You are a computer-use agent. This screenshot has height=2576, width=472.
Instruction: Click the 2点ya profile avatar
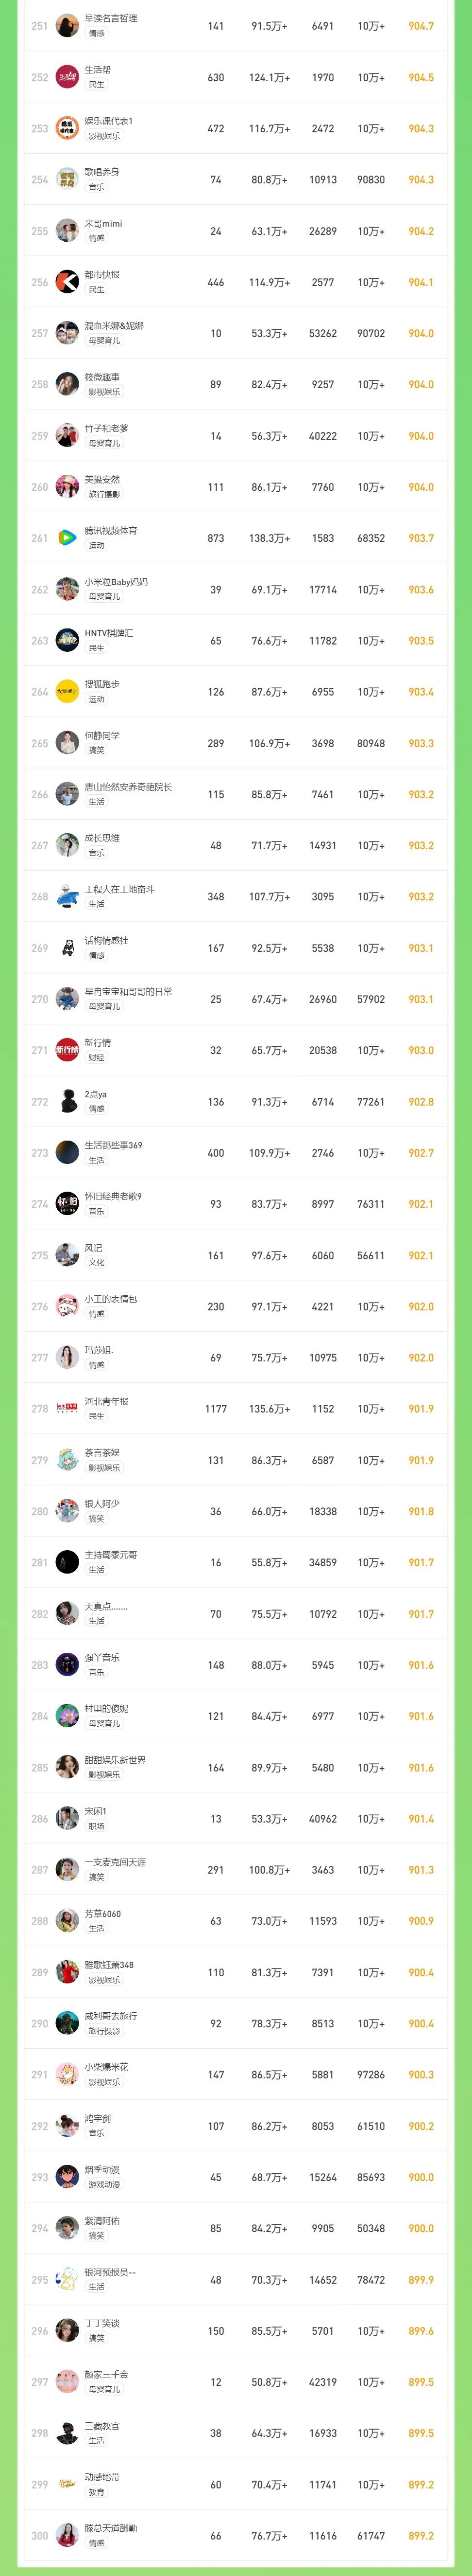67,1102
